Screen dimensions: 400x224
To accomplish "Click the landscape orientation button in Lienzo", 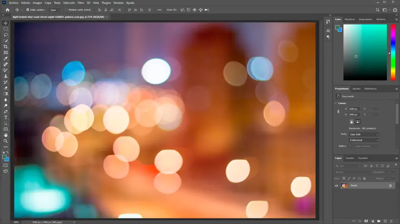I will click(358, 122).
